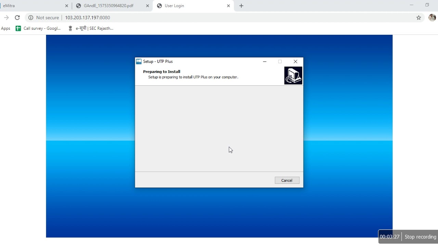This screenshot has width=438, height=246.
Task: Reload the current page
Action: pyautogui.click(x=17, y=17)
